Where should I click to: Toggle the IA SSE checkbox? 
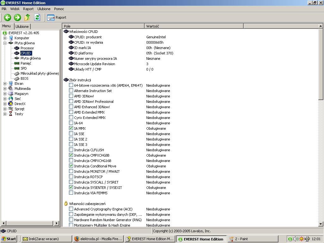point(71,134)
